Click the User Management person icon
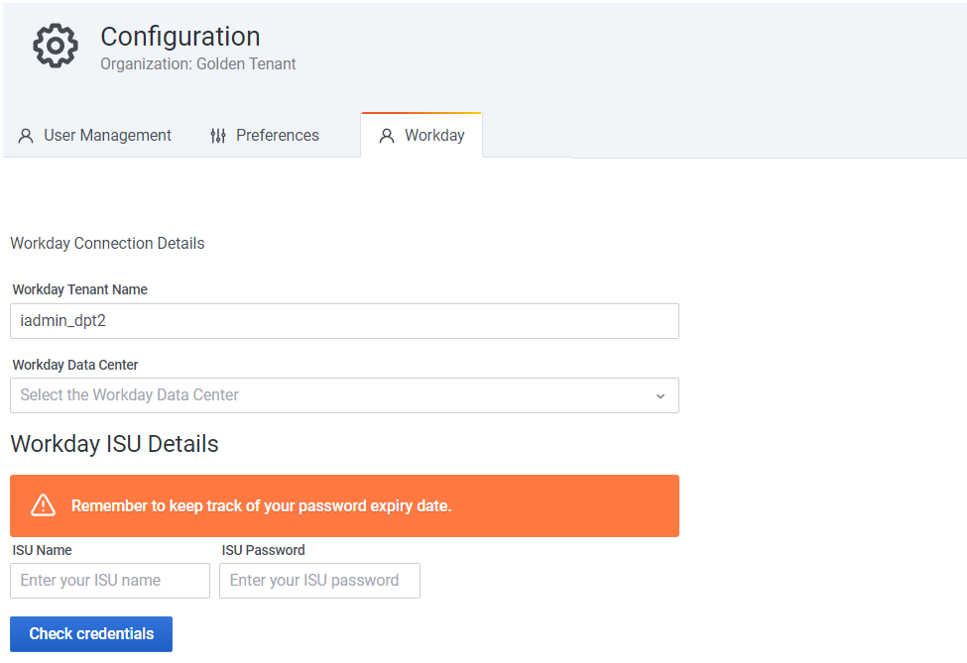Viewport: 967px width, 663px height. [26, 136]
